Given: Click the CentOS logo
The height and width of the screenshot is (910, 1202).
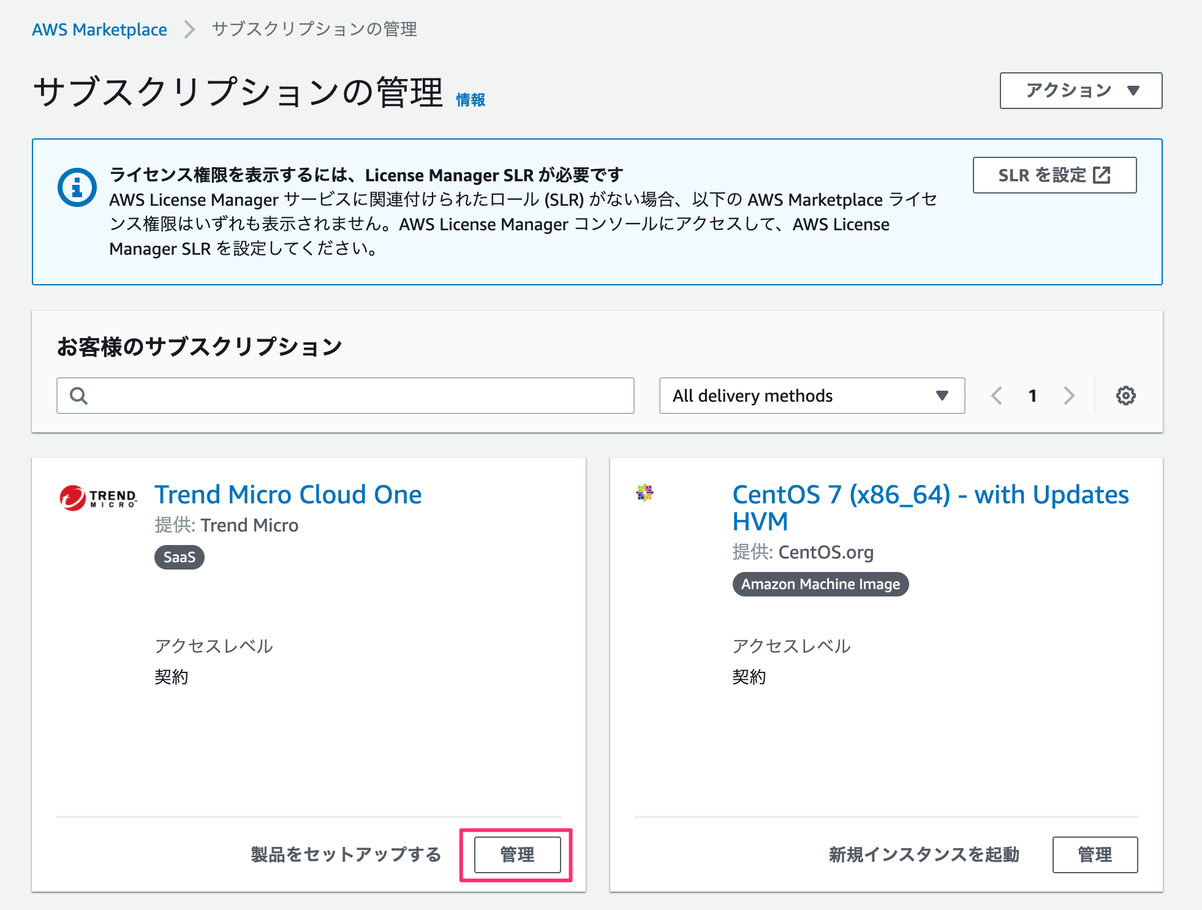Looking at the screenshot, I should pos(644,493).
